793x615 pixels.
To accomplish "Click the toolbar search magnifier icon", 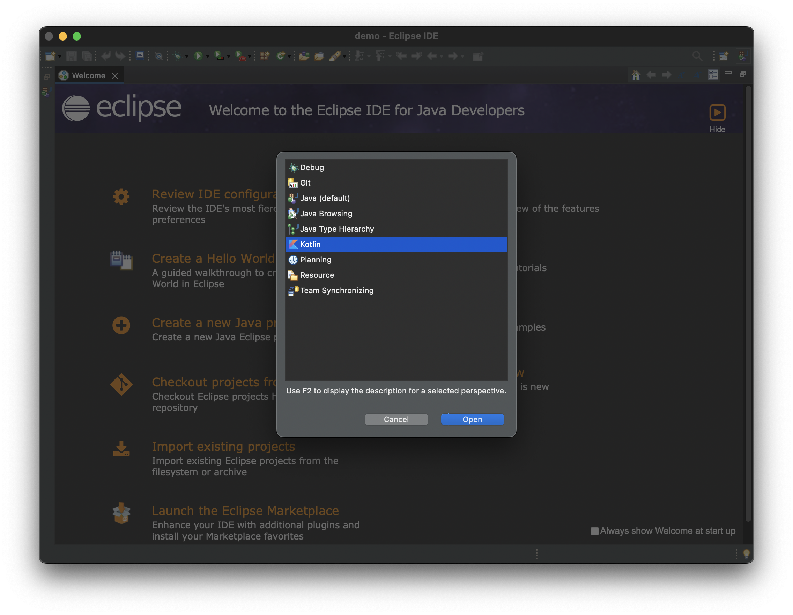I will pyautogui.click(x=697, y=56).
